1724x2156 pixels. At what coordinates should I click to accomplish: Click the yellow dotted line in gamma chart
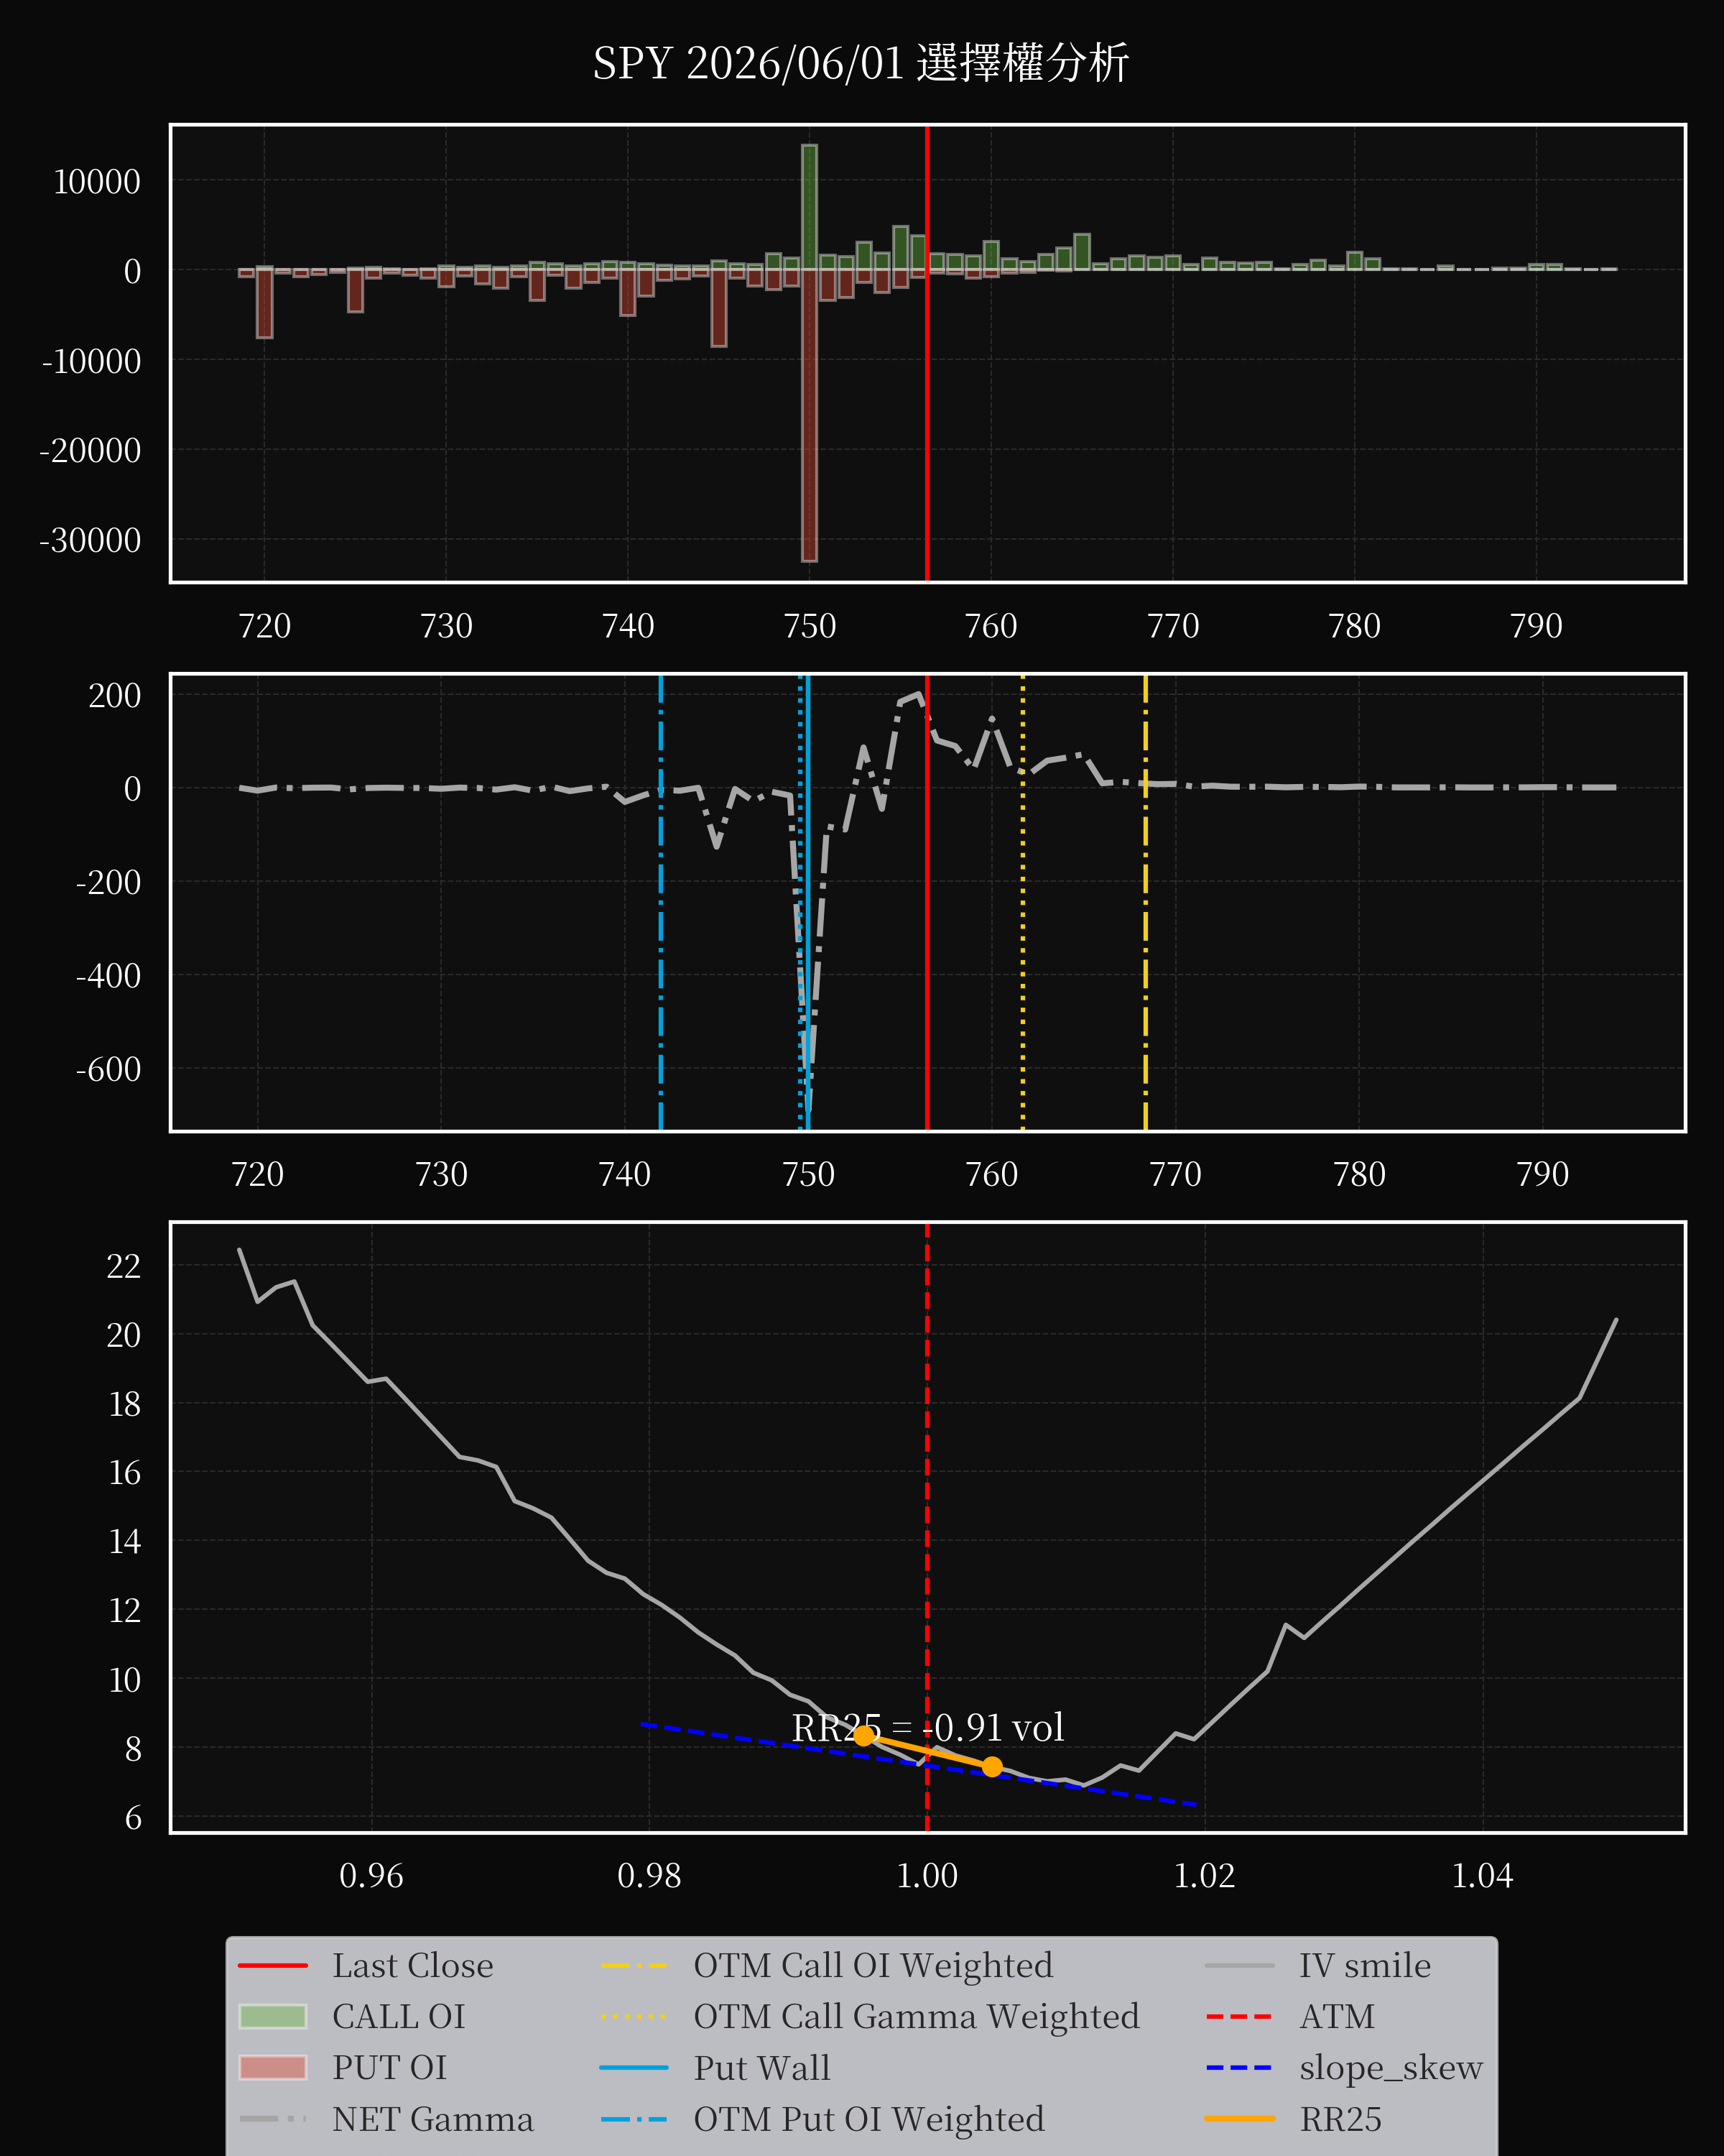click(1022, 902)
